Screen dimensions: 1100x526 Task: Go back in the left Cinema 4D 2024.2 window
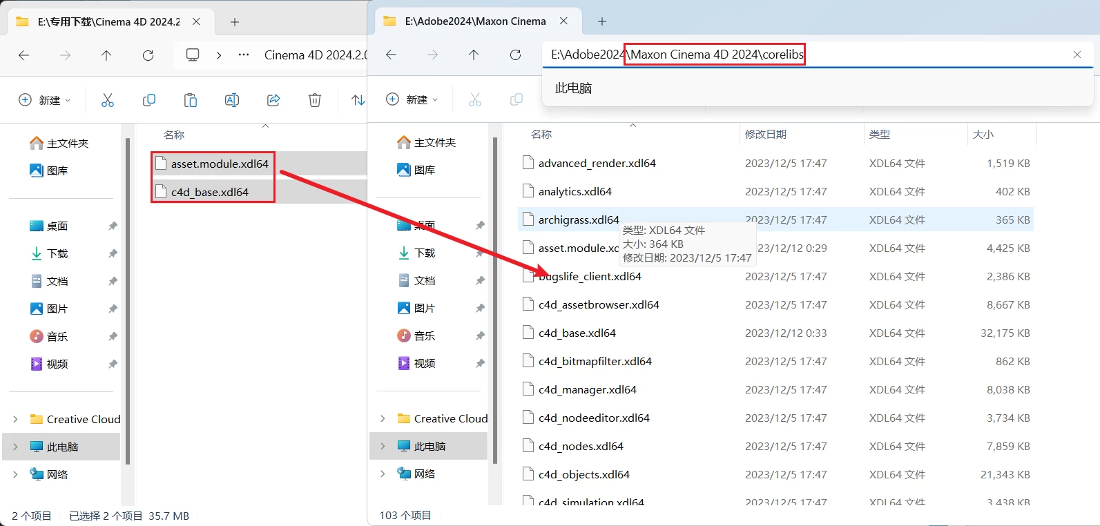tap(24, 55)
